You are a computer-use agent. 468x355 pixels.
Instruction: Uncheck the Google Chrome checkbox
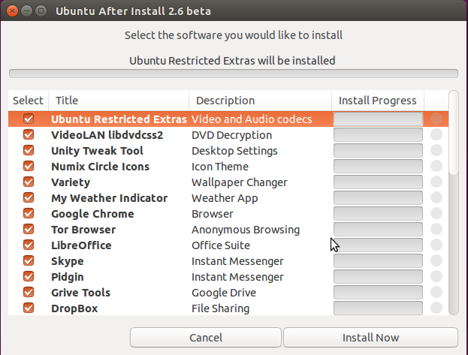(29, 214)
